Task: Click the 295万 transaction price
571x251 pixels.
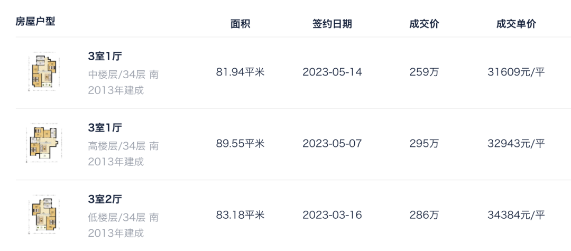Action: [x=424, y=143]
